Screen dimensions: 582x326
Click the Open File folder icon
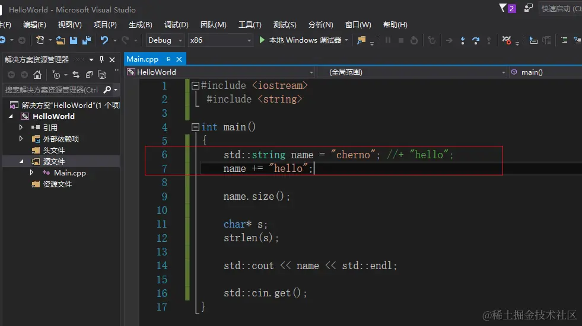60,40
